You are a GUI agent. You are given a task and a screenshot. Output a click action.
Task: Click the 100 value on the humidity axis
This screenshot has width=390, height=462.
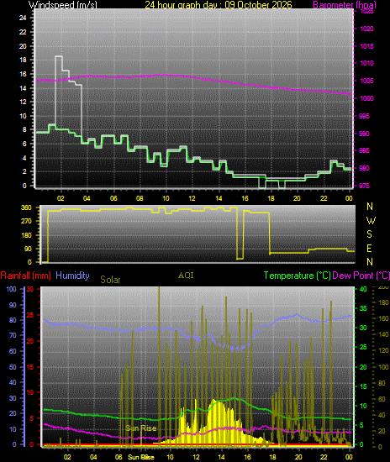11,289
